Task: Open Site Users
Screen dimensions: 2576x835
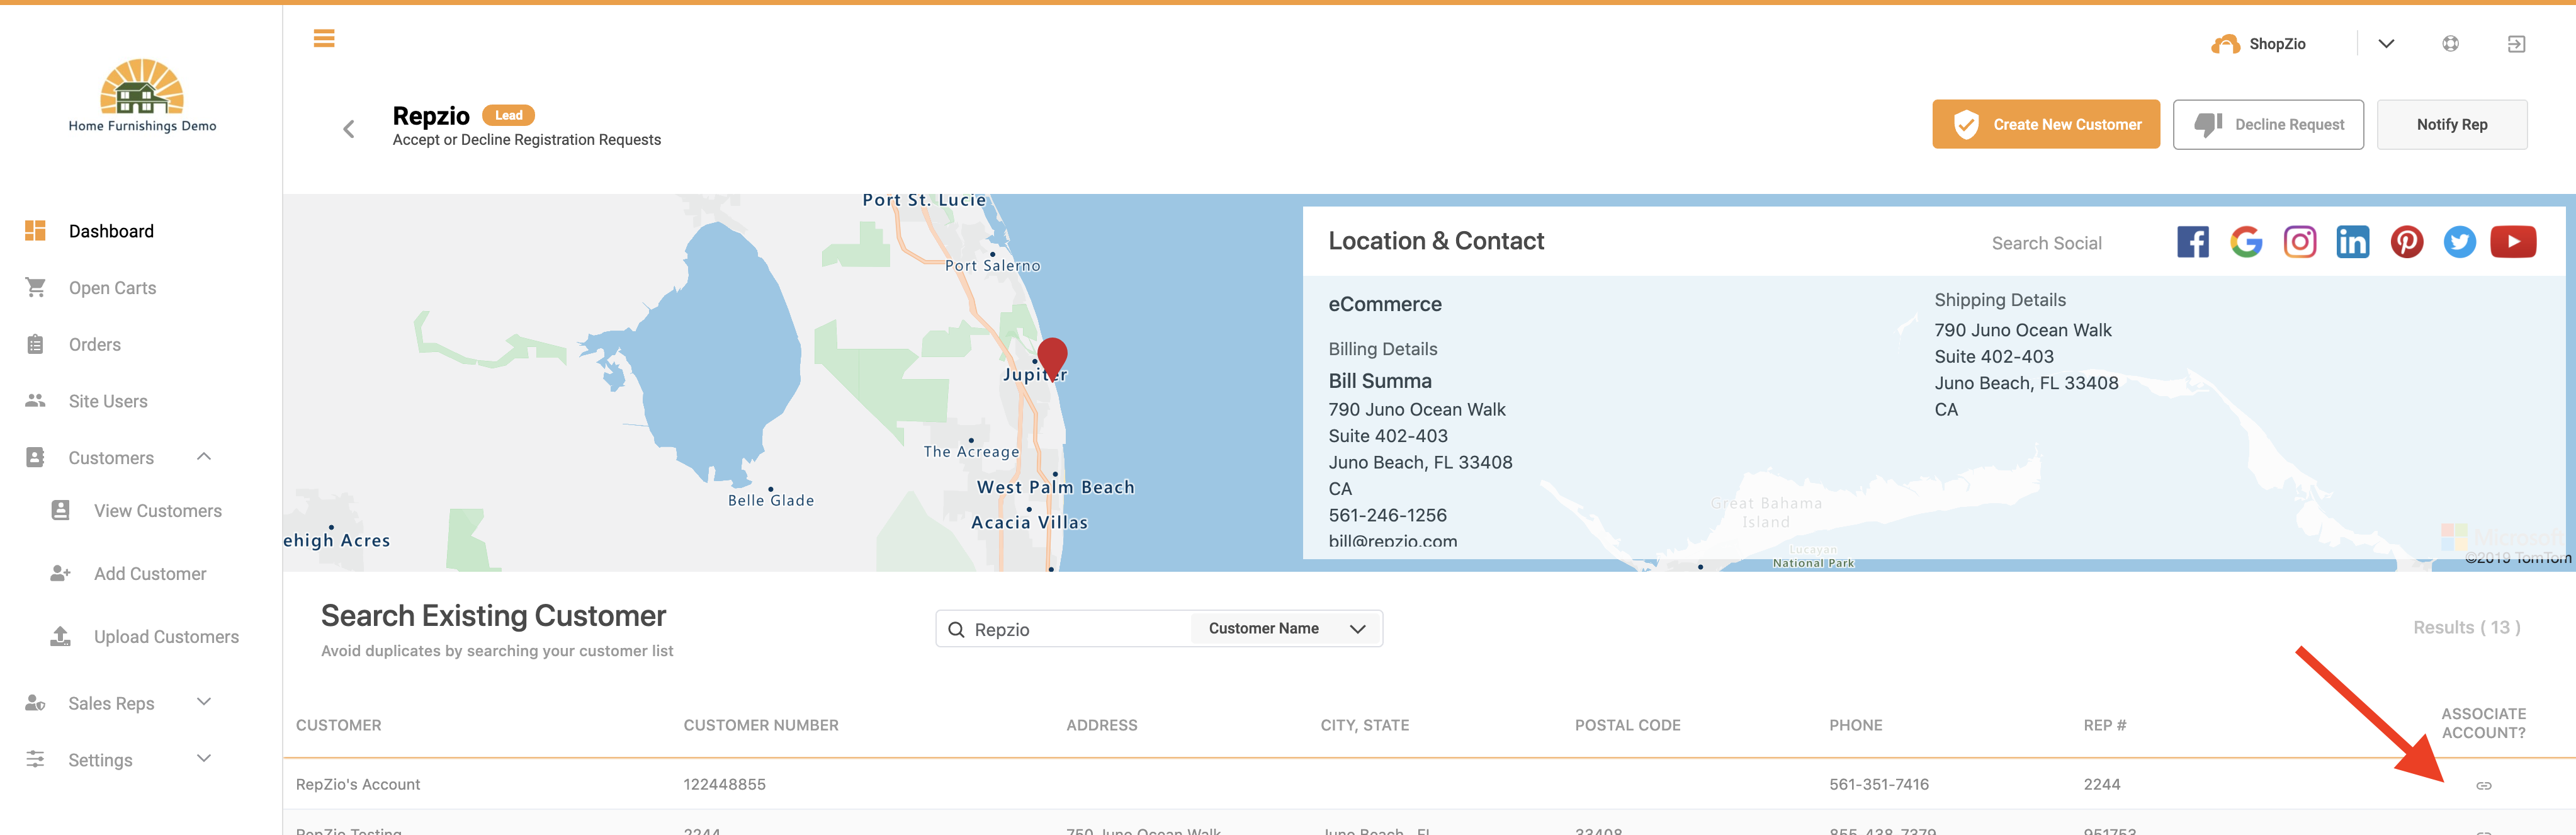Action: (x=108, y=402)
